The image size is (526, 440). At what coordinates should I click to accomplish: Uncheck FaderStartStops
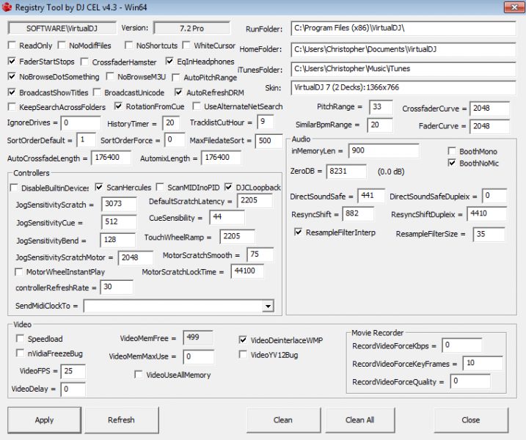pos(12,62)
